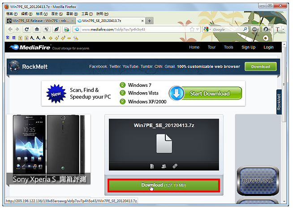
Task: Click the Sony Xperia S ad image
Action: pos(48,149)
